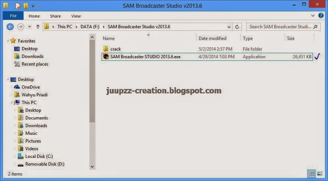Viewport: 328px width, 181px height.
Task: Open Help with the question mark
Action: point(321,15)
